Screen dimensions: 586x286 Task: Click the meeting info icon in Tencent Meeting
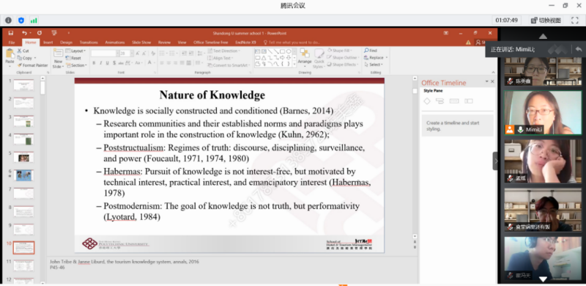tap(8, 21)
